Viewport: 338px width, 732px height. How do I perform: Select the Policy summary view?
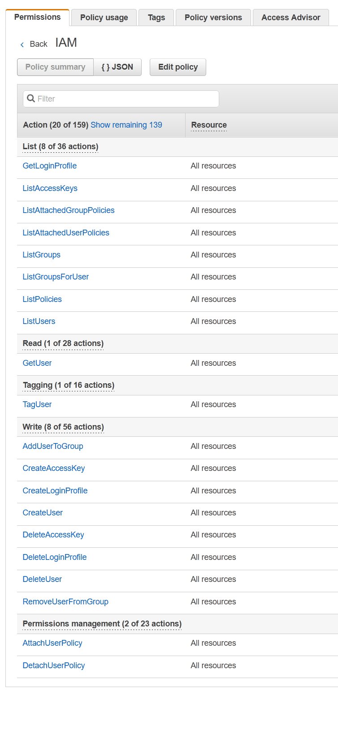(x=55, y=67)
